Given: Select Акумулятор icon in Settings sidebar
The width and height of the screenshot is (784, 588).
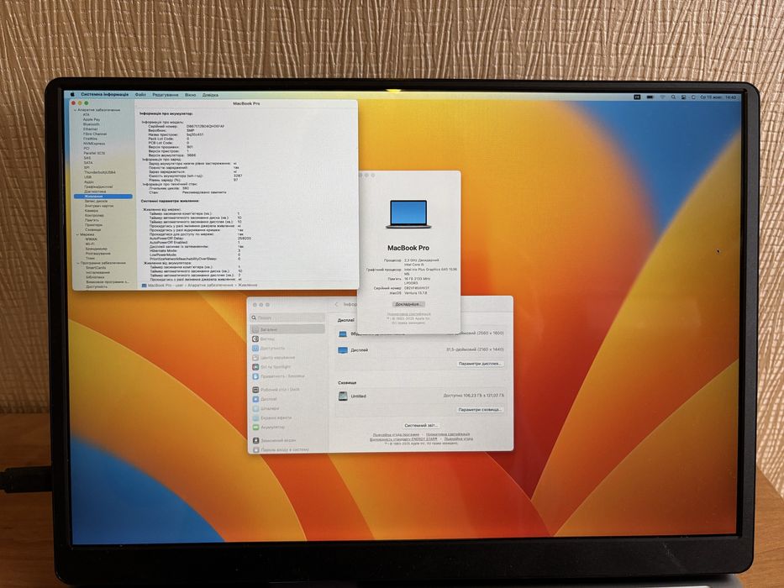Looking at the screenshot, I should [255, 428].
